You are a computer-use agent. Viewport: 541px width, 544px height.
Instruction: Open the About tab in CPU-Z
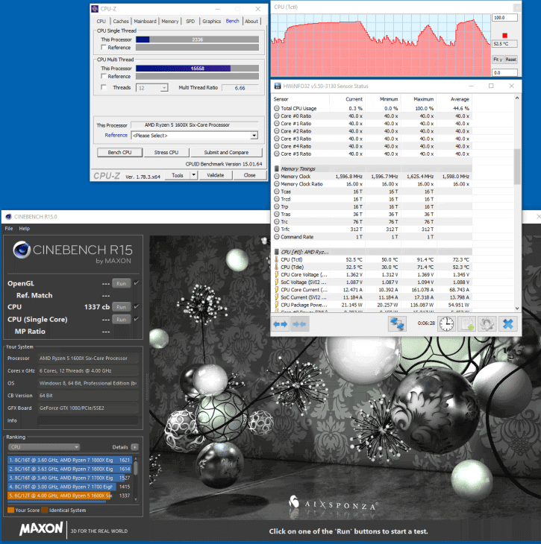pos(251,21)
